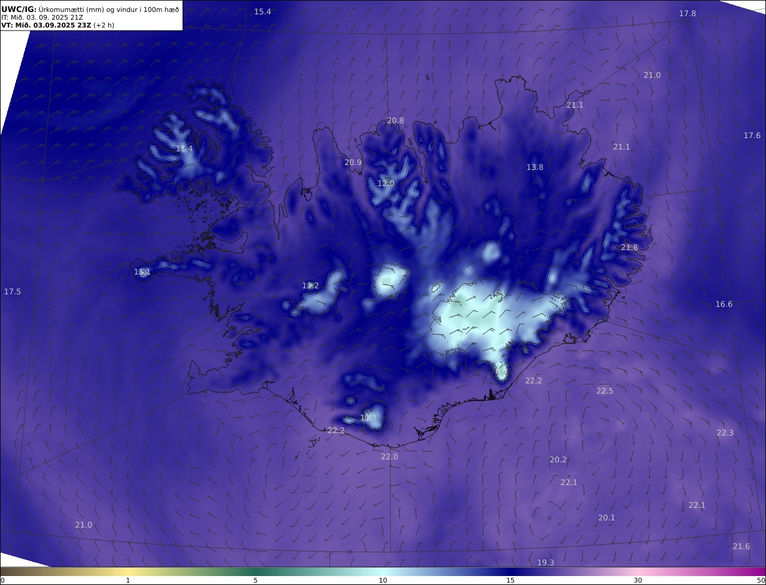Click the value label 20.9
Screen dimensions: 766x585
(x=354, y=163)
